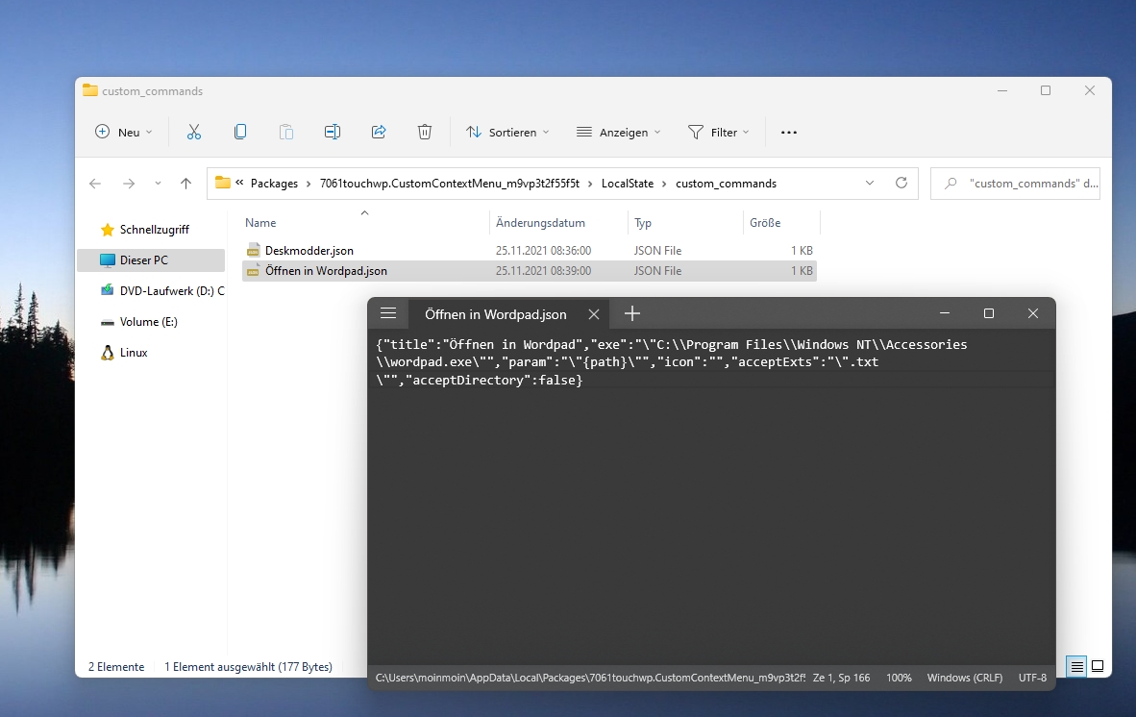
Task: Open the hamburger menu in the editor
Action: [x=388, y=313]
